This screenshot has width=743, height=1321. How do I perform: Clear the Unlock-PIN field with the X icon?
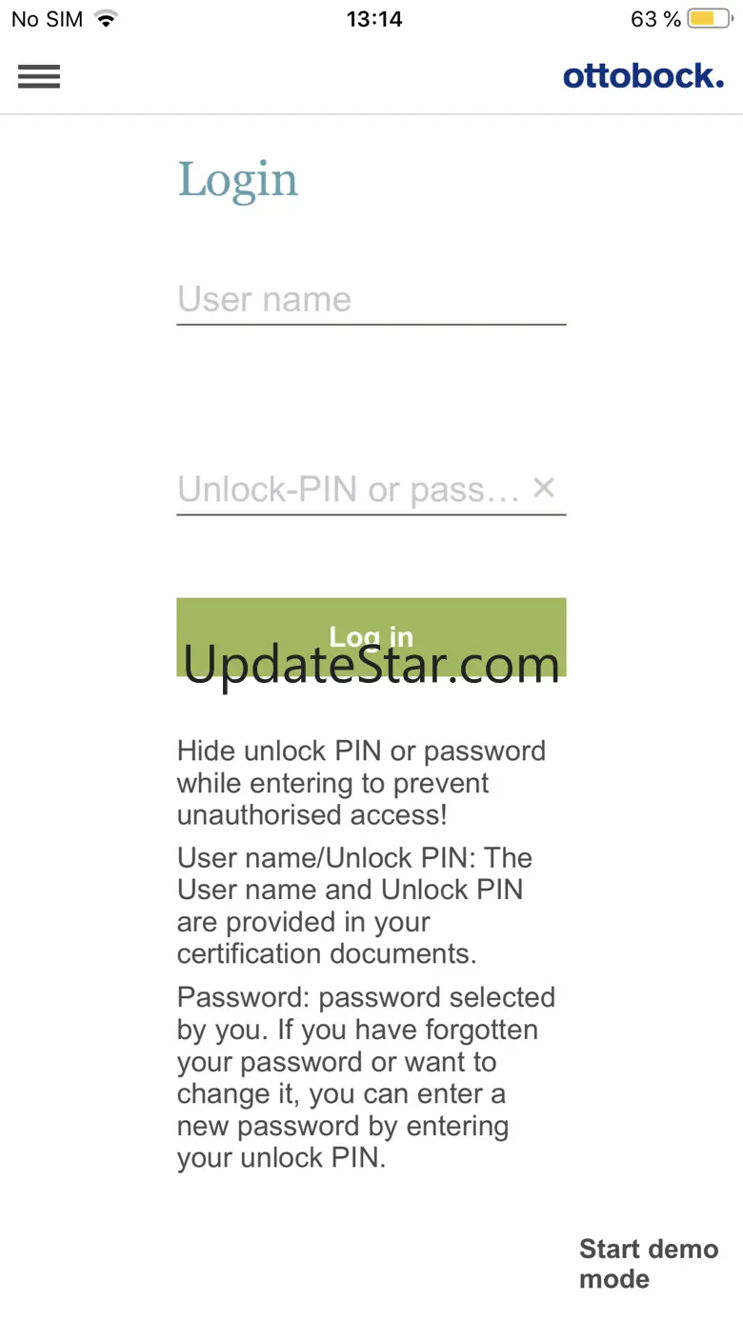click(x=544, y=489)
